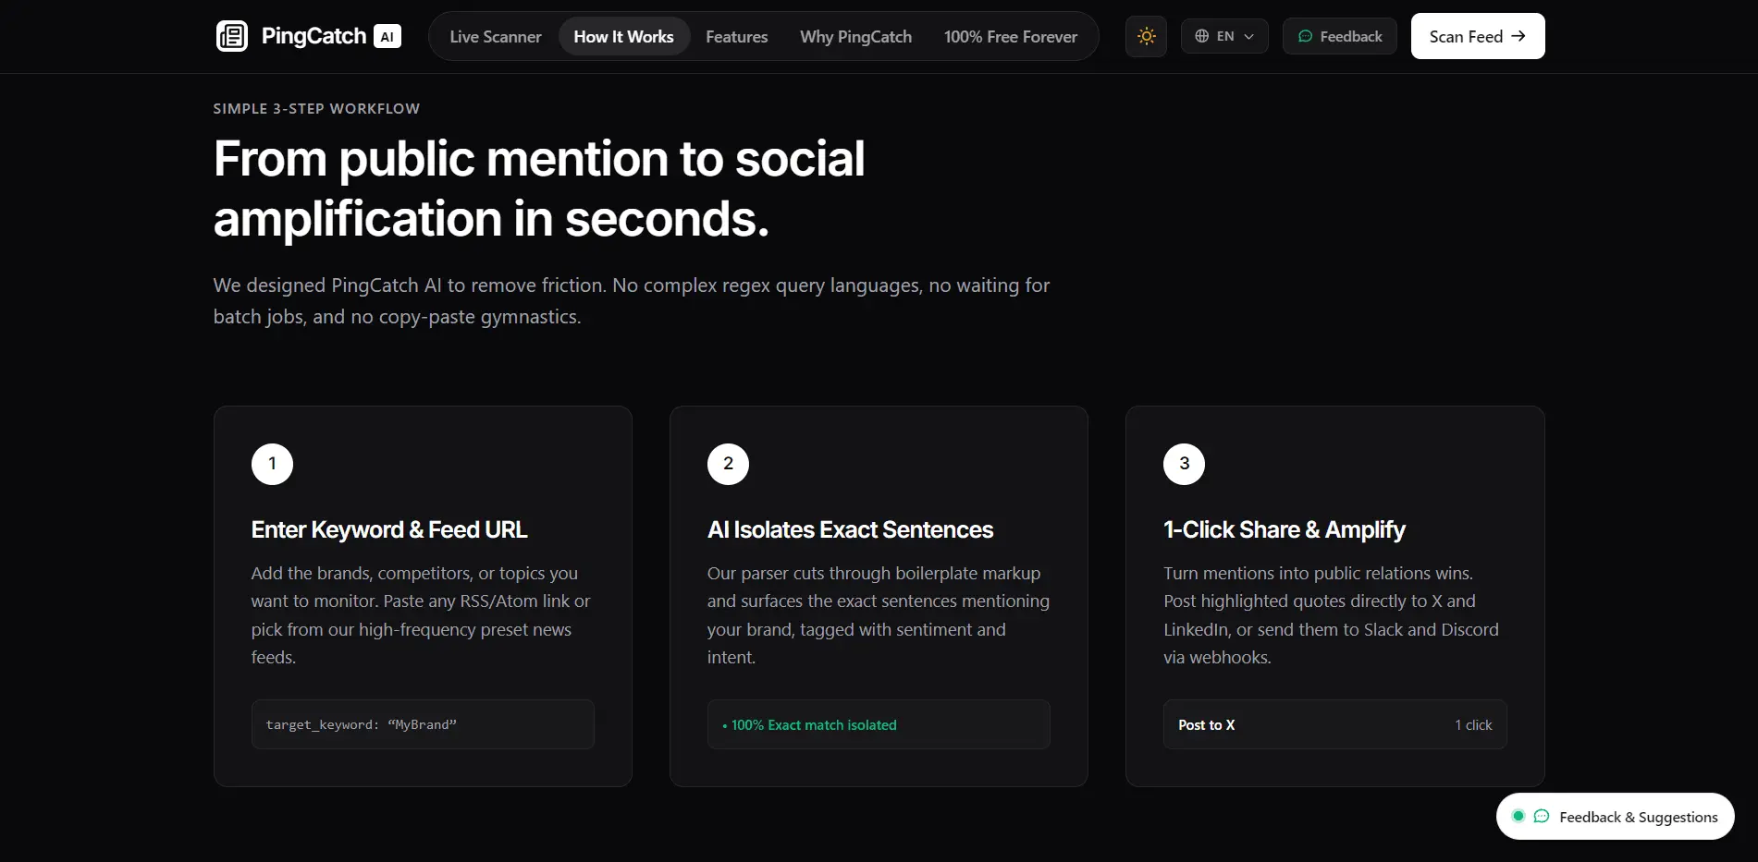Click the AI badge beside PingCatch
Image resolution: width=1758 pixels, height=862 pixels.
coord(387,37)
